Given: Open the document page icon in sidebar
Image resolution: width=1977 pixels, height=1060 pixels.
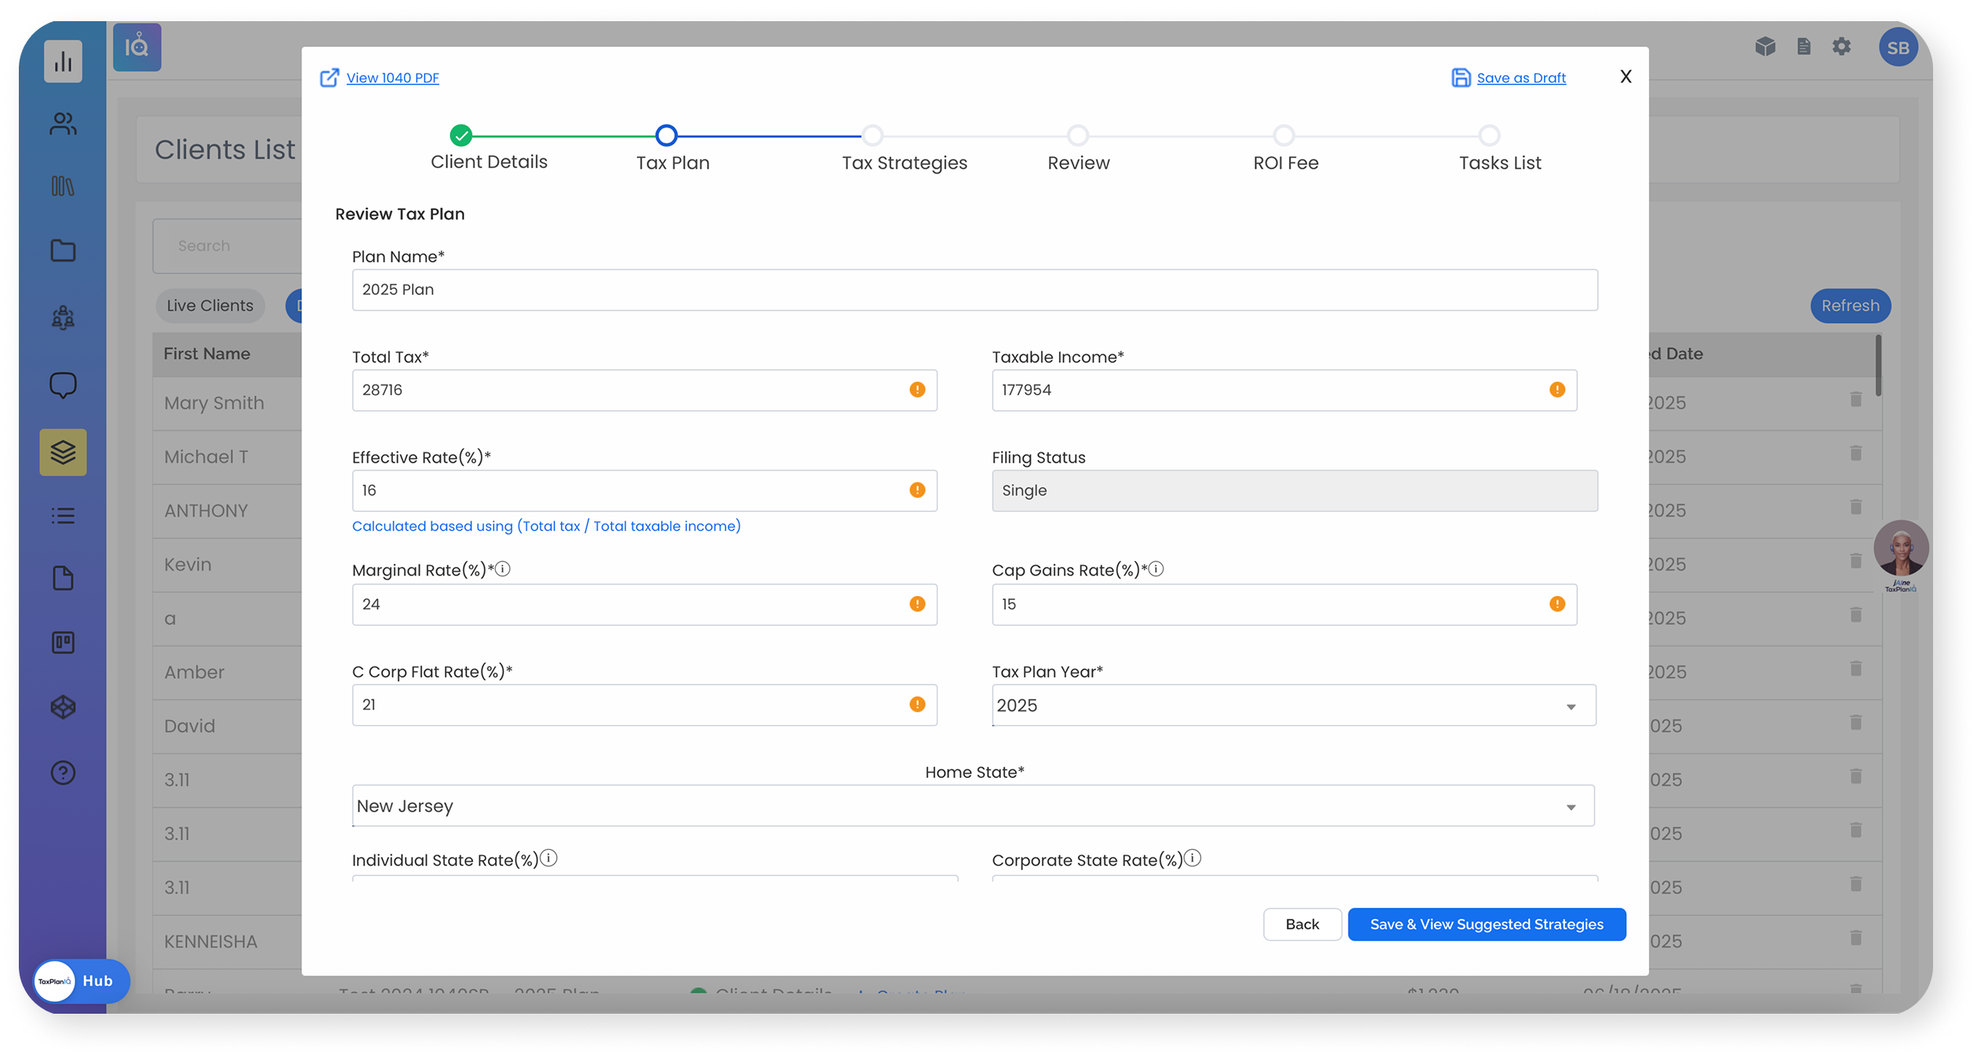Looking at the screenshot, I should click(x=64, y=579).
